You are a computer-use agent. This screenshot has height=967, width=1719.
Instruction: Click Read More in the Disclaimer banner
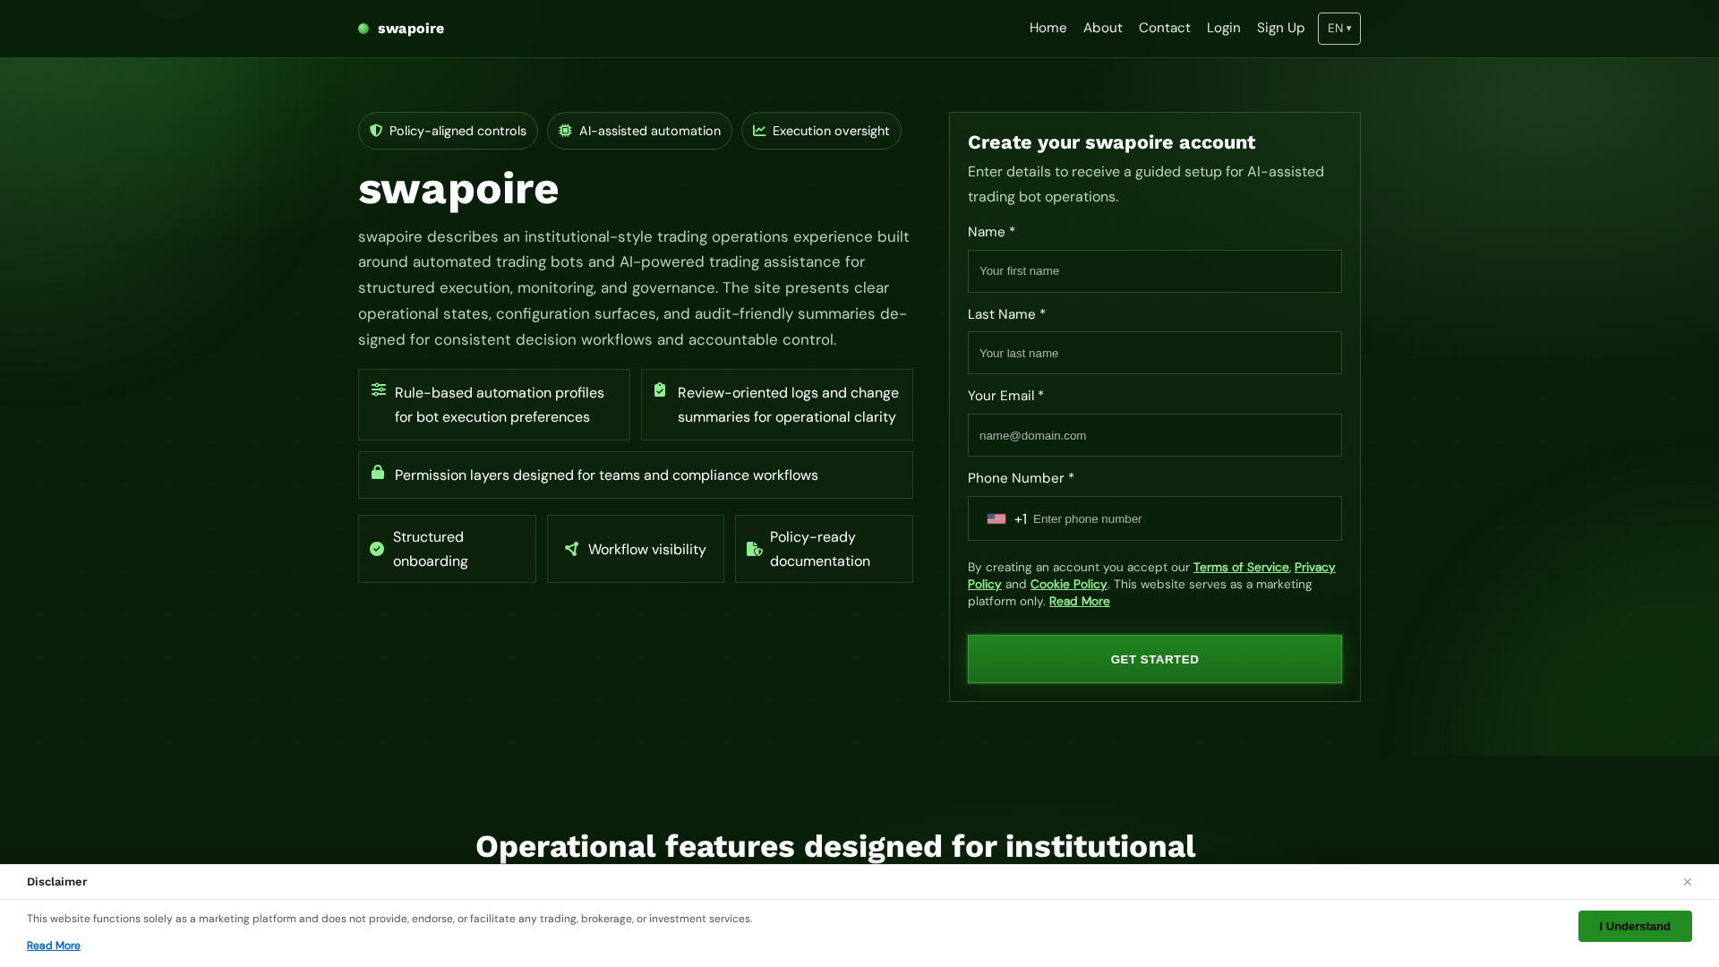click(54, 946)
